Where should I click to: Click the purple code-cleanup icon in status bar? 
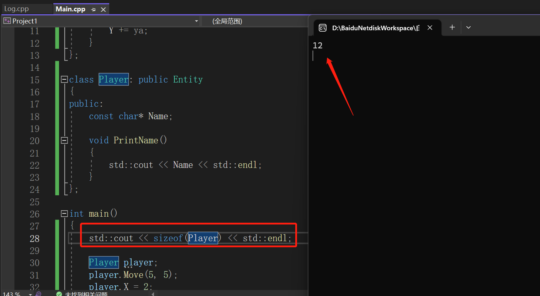pos(38,294)
